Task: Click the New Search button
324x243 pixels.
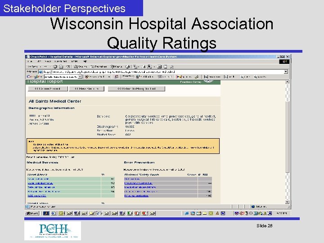Action: pos(86,89)
